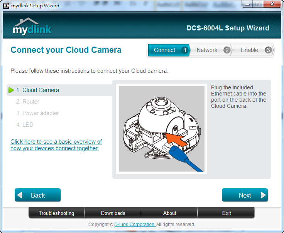
Task: Select the Network step tab
Action: pos(207,50)
